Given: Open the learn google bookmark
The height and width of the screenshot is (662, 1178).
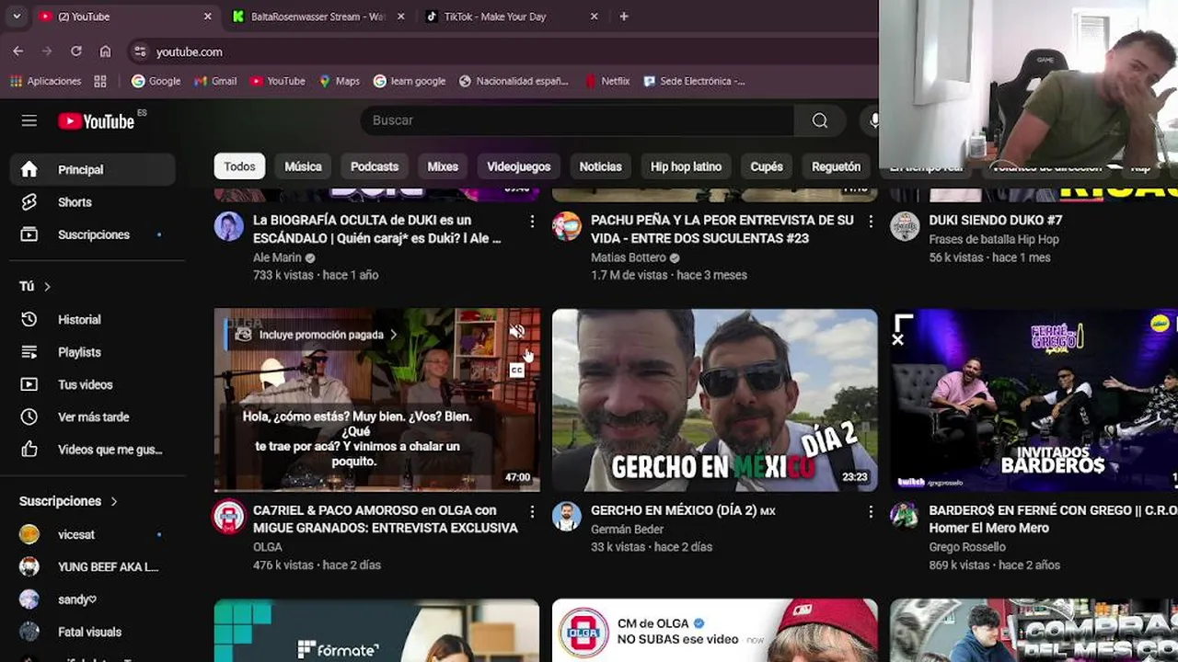Looking at the screenshot, I should coord(410,81).
